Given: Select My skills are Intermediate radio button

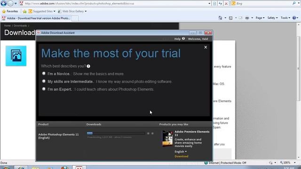Looking at the screenshot, I should pyautogui.click(x=44, y=81).
